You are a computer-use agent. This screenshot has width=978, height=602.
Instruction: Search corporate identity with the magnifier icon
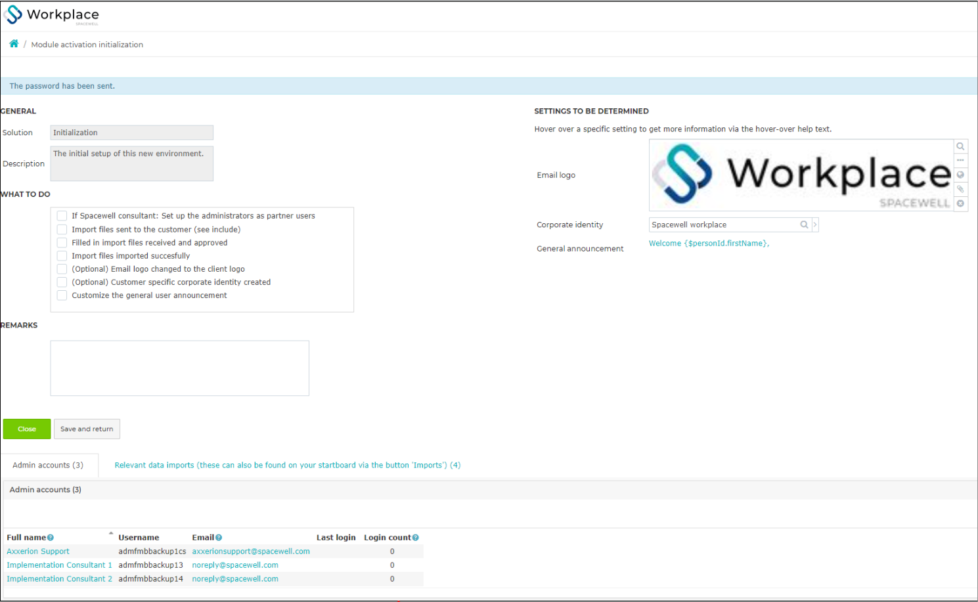tap(804, 225)
